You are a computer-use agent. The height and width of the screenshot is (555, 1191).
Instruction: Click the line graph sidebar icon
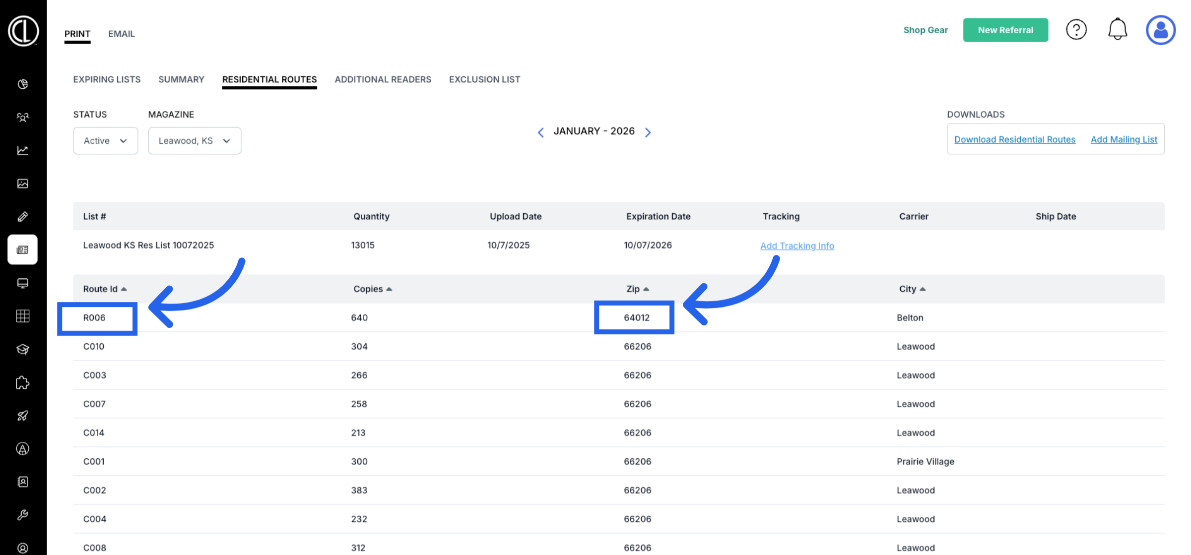pos(23,150)
